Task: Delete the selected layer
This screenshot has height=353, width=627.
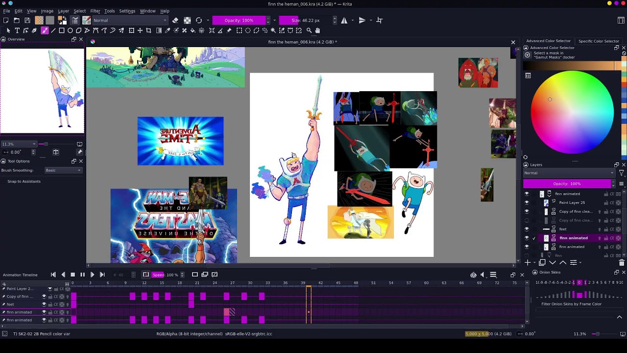Action: [x=622, y=263]
